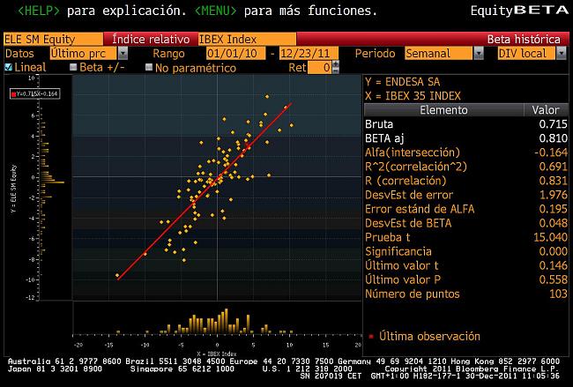573x387 pixels.
Task: Click the R^2(correlación^2) row label
Action: click(x=416, y=167)
